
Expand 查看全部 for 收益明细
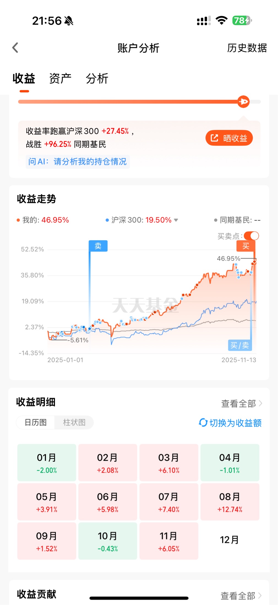tap(242, 403)
